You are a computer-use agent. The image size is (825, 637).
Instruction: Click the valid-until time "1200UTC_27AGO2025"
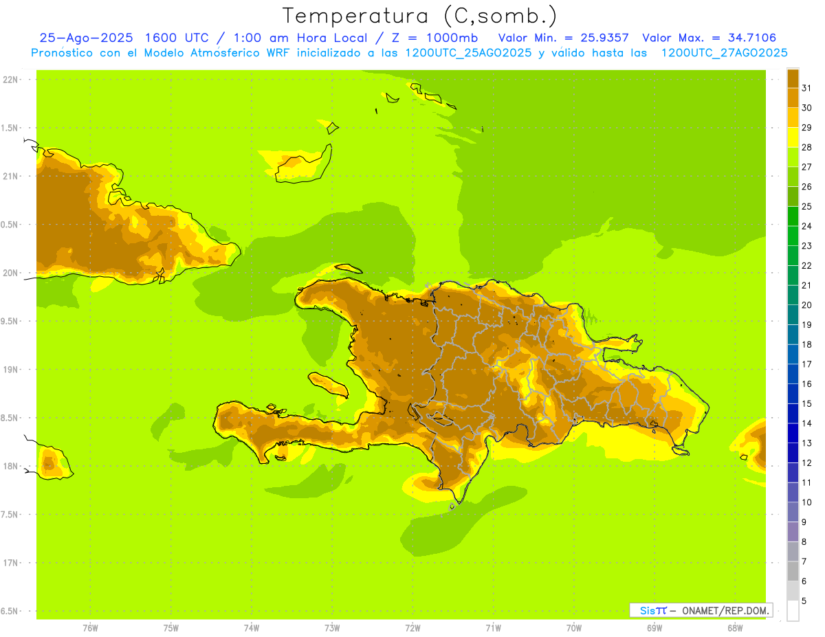tap(724, 53)
